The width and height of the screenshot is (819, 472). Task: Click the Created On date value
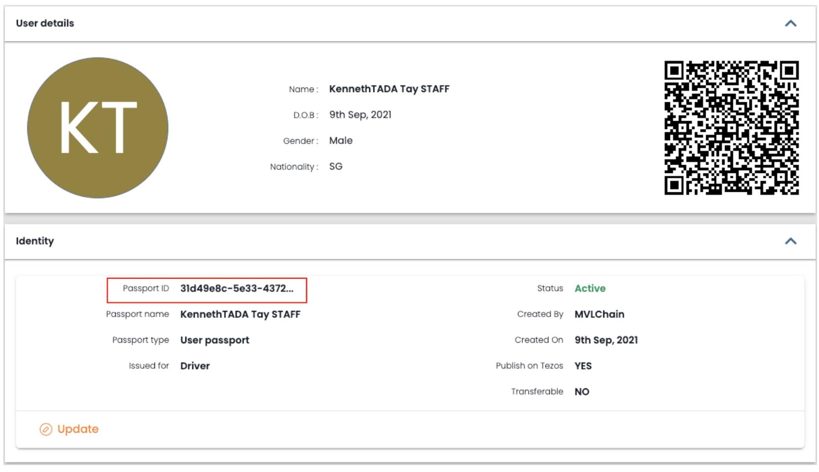(606, 340)
